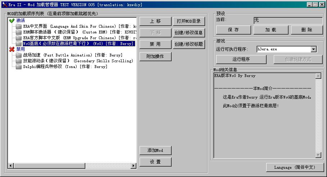Open mod folder with 打开MOD目录 button
327x177 pixels.
click(189, 21)
